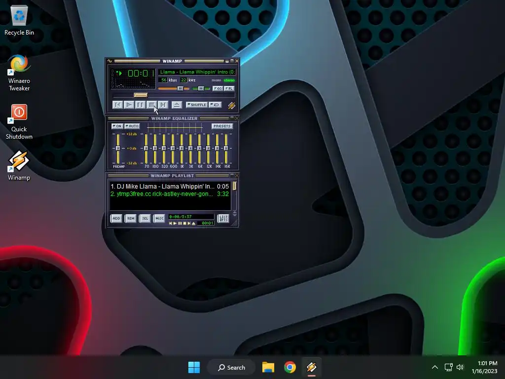Open the equalizer PRESETS menu
505x379 pixels.
222,126
